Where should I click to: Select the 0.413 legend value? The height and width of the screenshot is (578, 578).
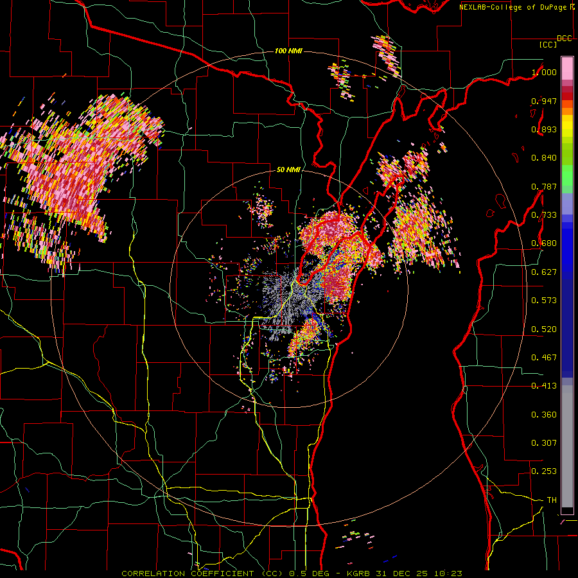[544, 385]
